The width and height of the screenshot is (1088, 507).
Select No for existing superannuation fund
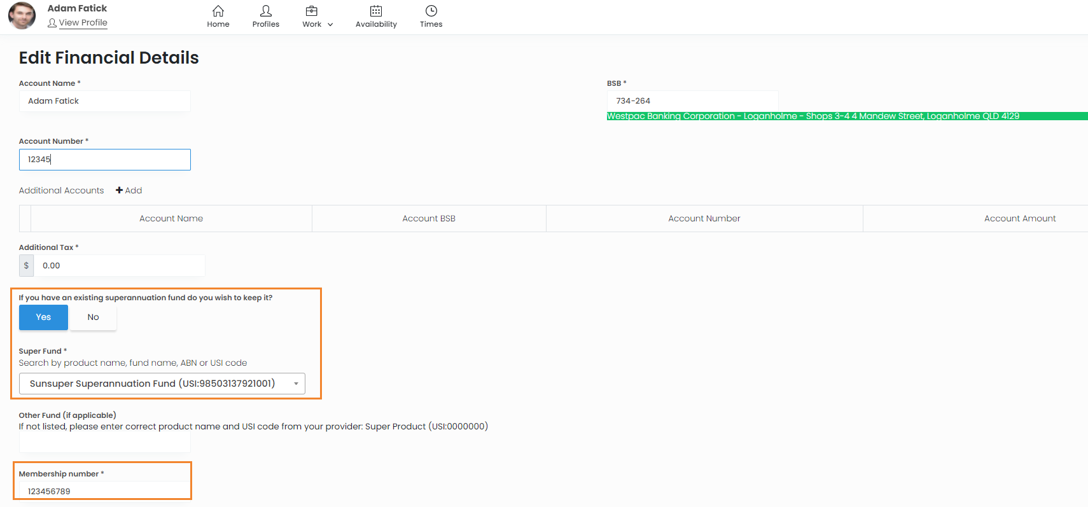click(93, 317)
